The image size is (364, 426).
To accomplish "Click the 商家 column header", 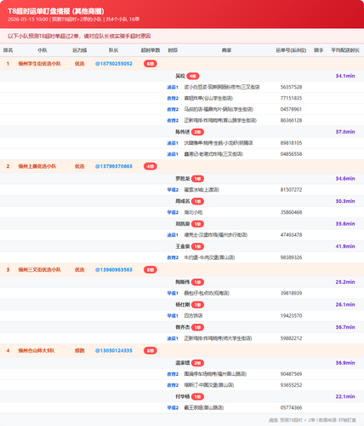I will (x=226, y=50).
